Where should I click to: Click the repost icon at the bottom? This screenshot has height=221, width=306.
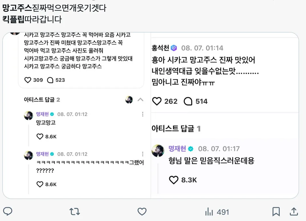74,212
